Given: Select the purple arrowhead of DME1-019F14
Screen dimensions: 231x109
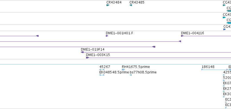Looking at the screenshot, I should click(82, 52).
